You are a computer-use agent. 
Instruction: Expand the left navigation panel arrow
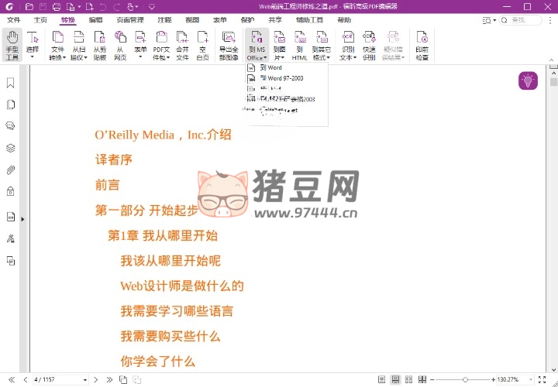point(22,219)
